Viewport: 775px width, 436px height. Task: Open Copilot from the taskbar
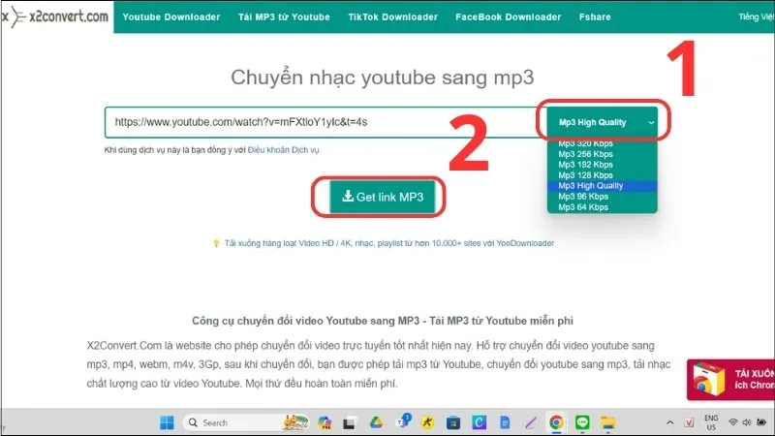(x=325, y=422)
